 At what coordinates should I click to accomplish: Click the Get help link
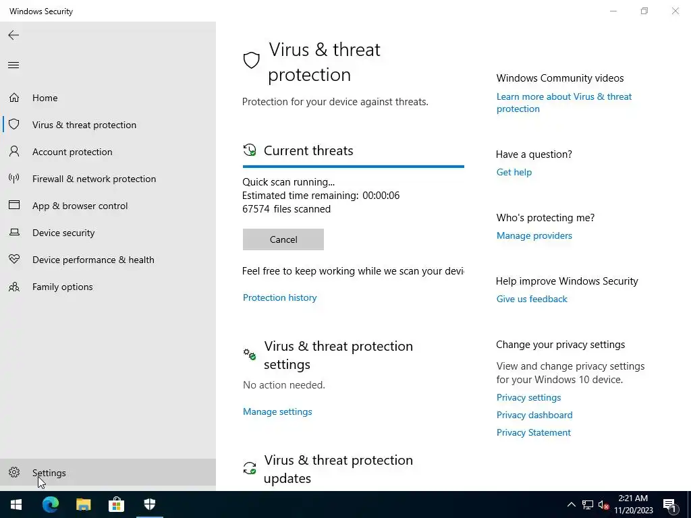[x=514, y=172]
